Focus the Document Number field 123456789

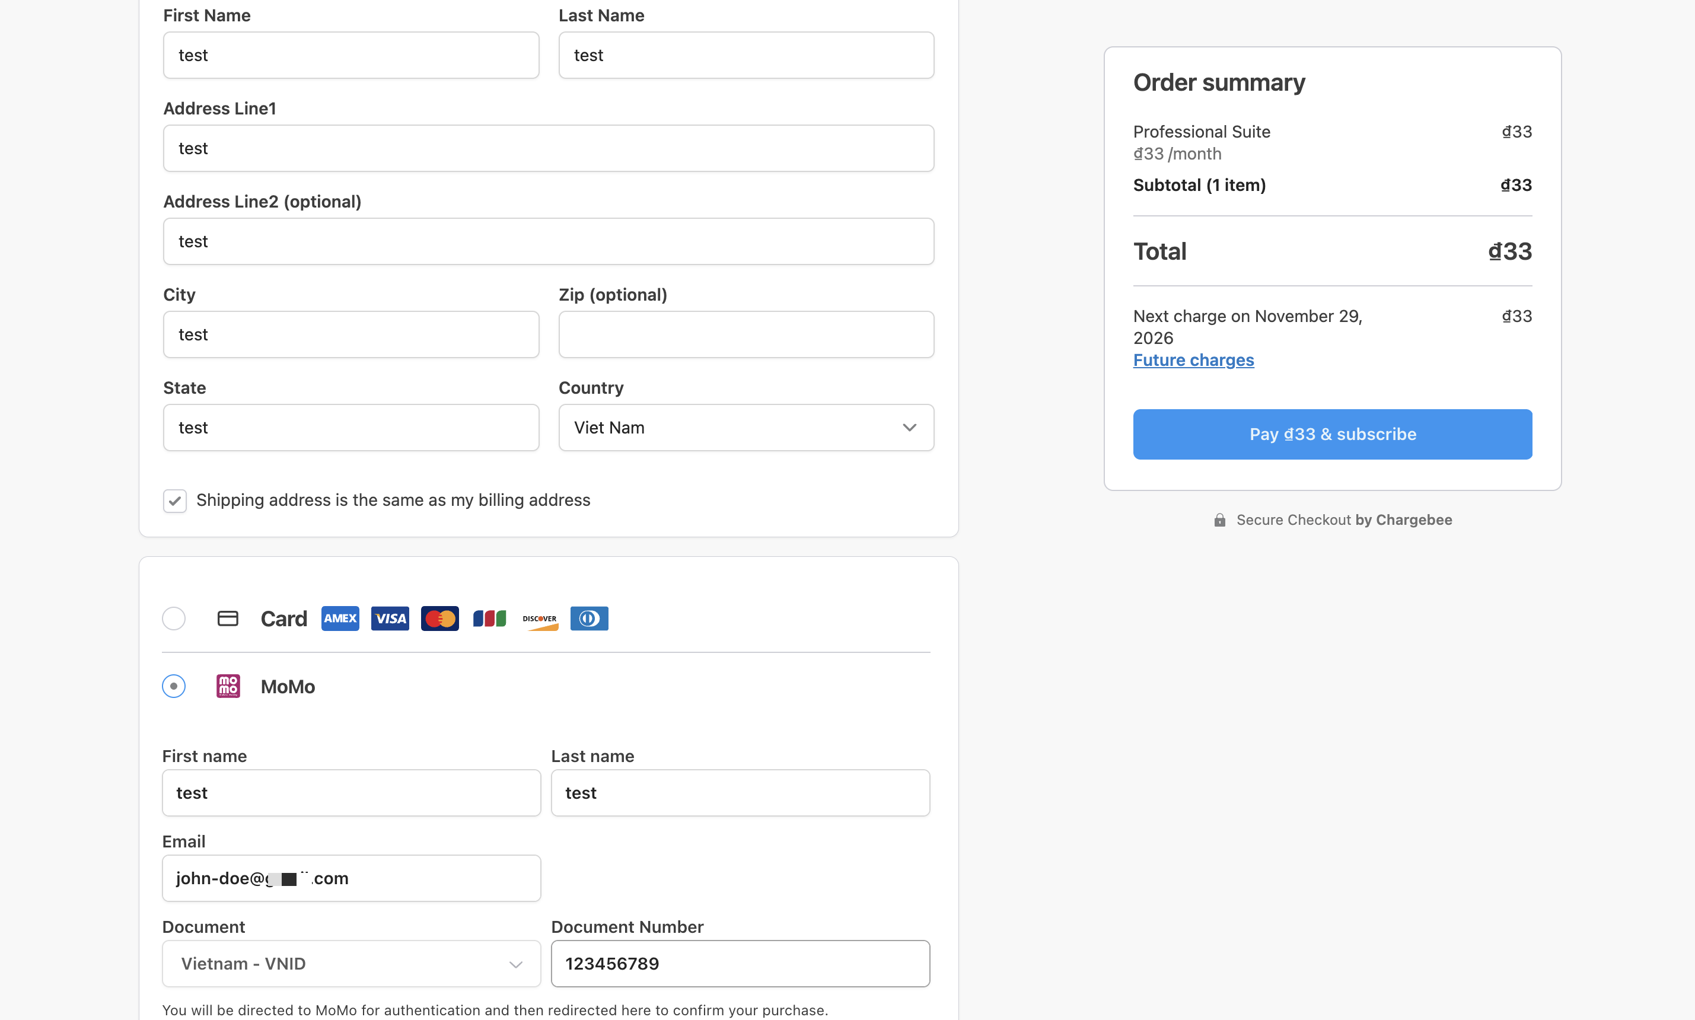click(740, 964)
